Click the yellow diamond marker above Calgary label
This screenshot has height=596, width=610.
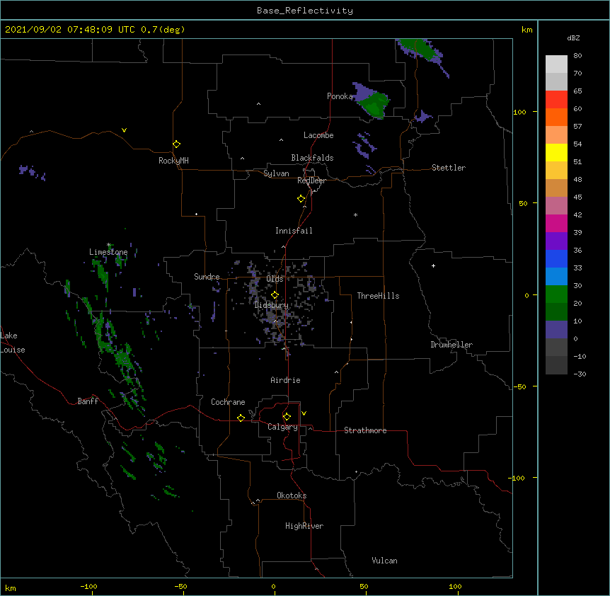tap(287, 417)
